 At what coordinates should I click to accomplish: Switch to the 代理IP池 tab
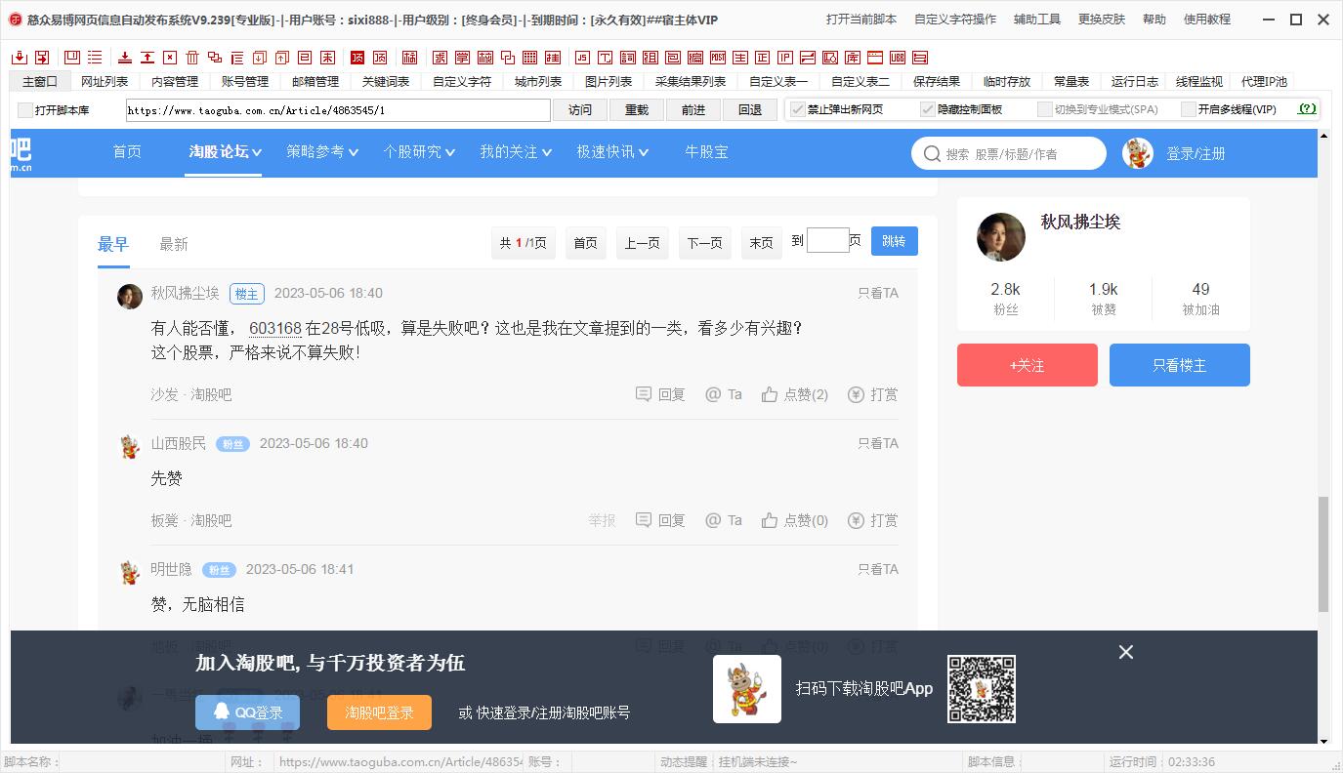tap(1264, 82)
